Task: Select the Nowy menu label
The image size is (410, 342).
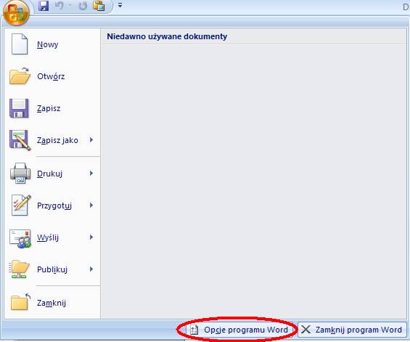Action: point(48,44)
